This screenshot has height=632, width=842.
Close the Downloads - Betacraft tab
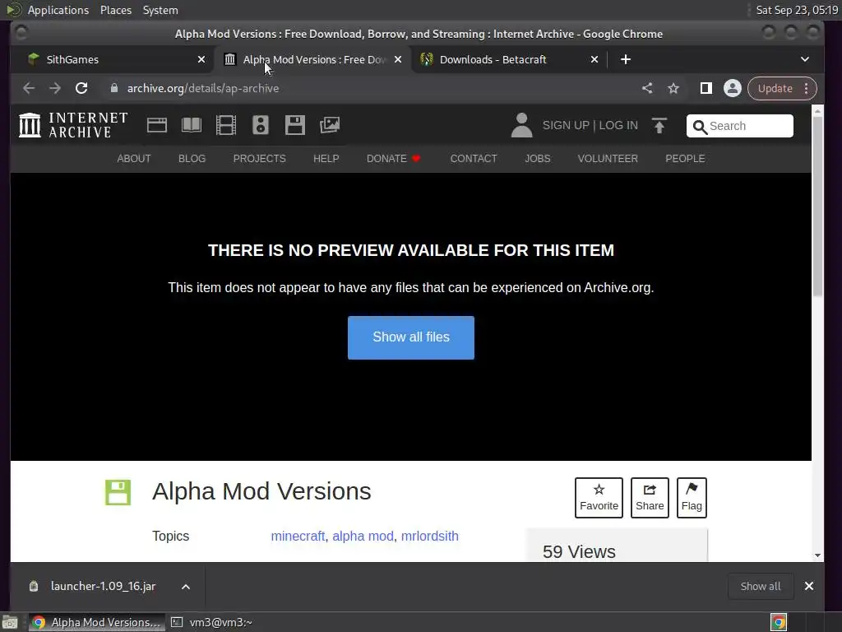coord(594,59)
